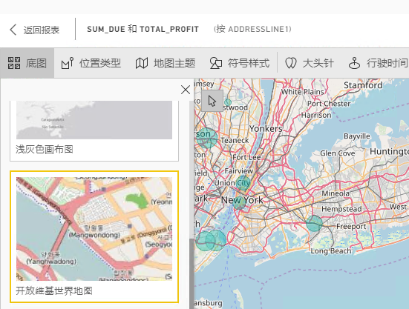
Task: Click the teal bubble below New York label
Action: (x=239, y=202)
